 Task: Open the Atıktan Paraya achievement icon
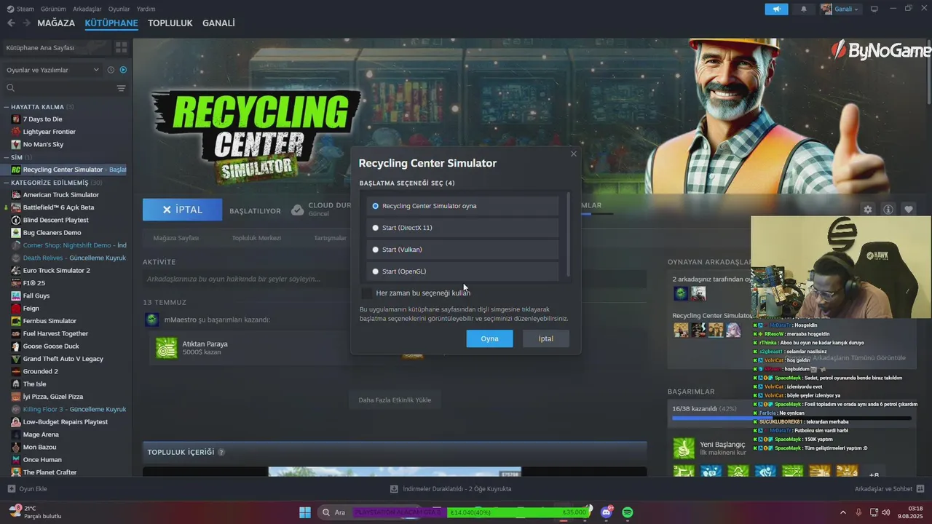point(167,348)
